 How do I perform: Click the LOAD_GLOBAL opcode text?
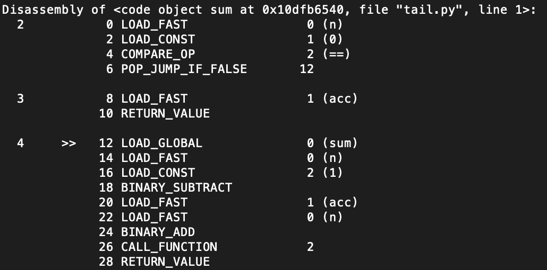(x=161, y=143)
